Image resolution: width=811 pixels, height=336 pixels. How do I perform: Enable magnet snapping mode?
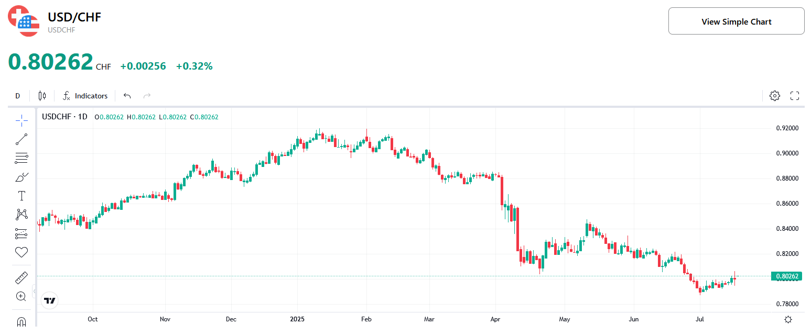point(21,321)
